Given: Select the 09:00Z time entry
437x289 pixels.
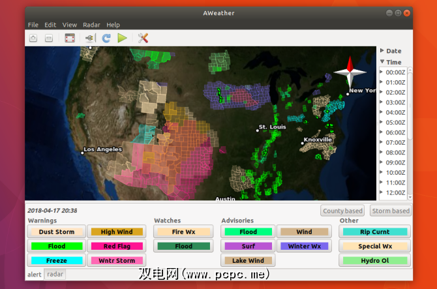Looking at the screenshot, I should (395, 162).
